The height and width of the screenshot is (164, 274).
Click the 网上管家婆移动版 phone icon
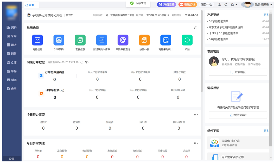[x=215, y=157]
